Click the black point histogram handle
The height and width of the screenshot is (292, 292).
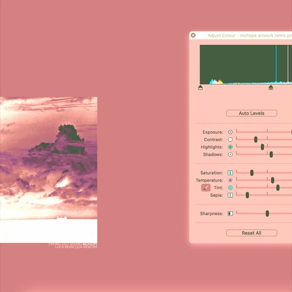point(200,88)
